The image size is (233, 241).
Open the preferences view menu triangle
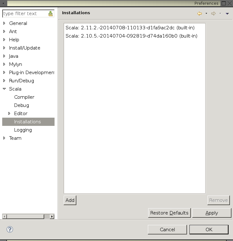(x=227, y=14)
